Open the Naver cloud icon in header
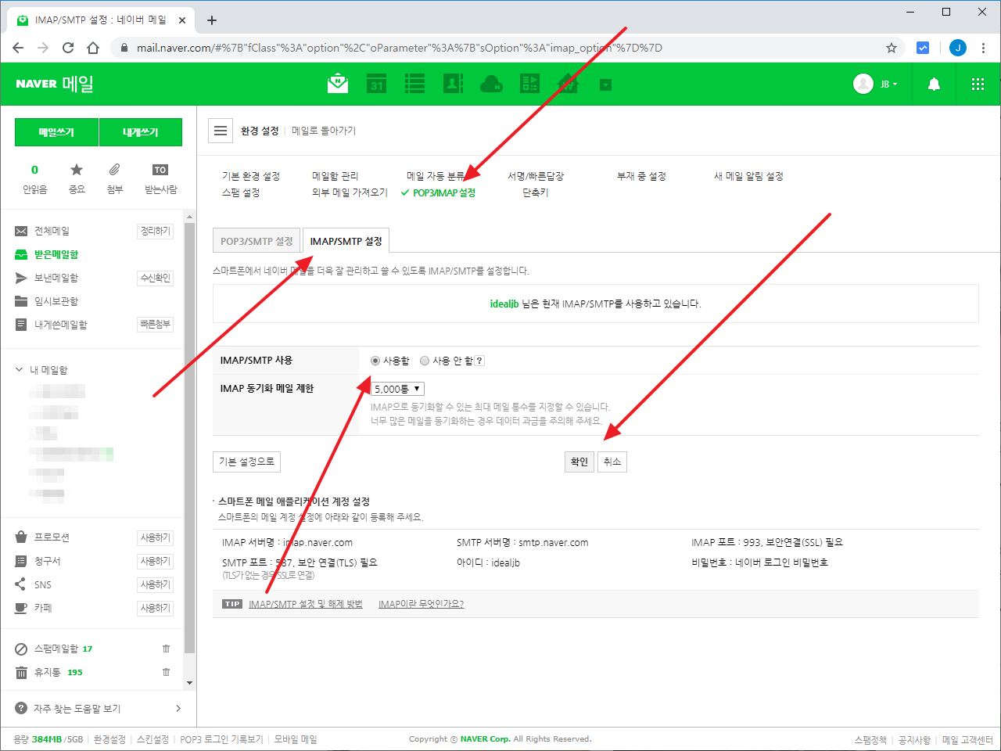 point(491,84)
